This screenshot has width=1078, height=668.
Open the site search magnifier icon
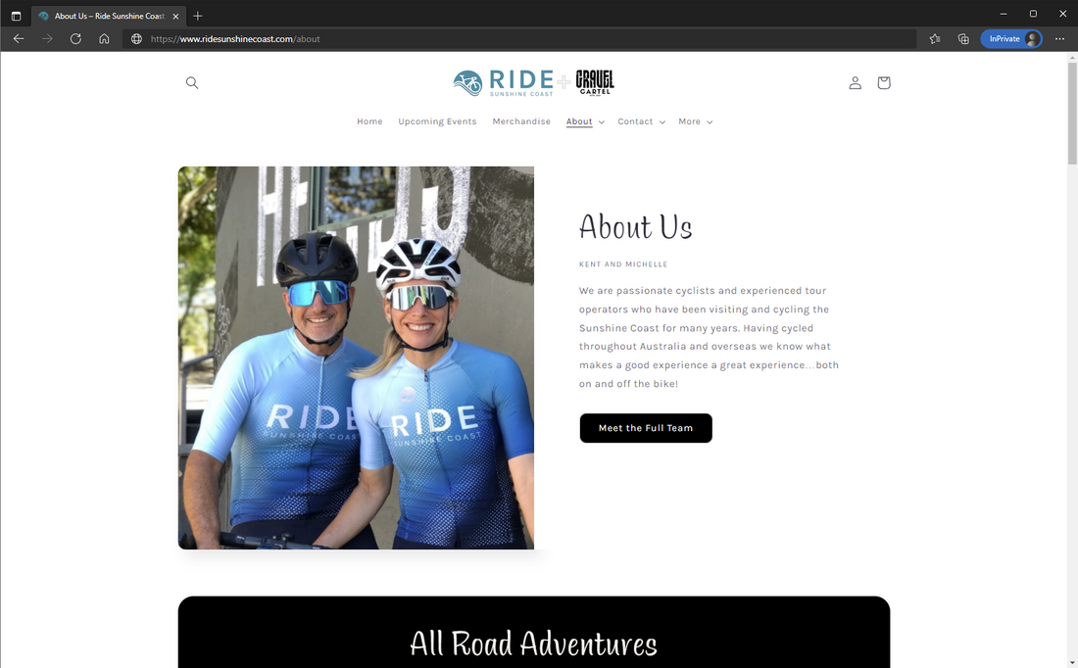pos(192,83)
